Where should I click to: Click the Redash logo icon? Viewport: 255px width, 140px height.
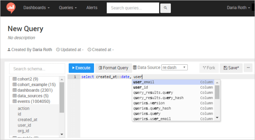pos(11,8)
